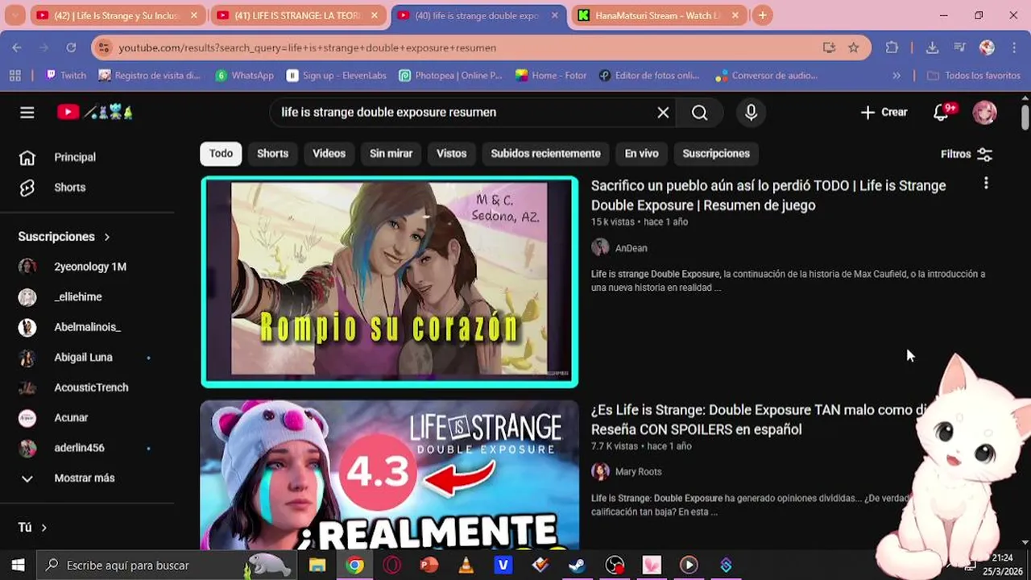This screenshot has width=1031, height=580.
Task: Expand the Suscripciones section
Action: (x=64, y=237)
